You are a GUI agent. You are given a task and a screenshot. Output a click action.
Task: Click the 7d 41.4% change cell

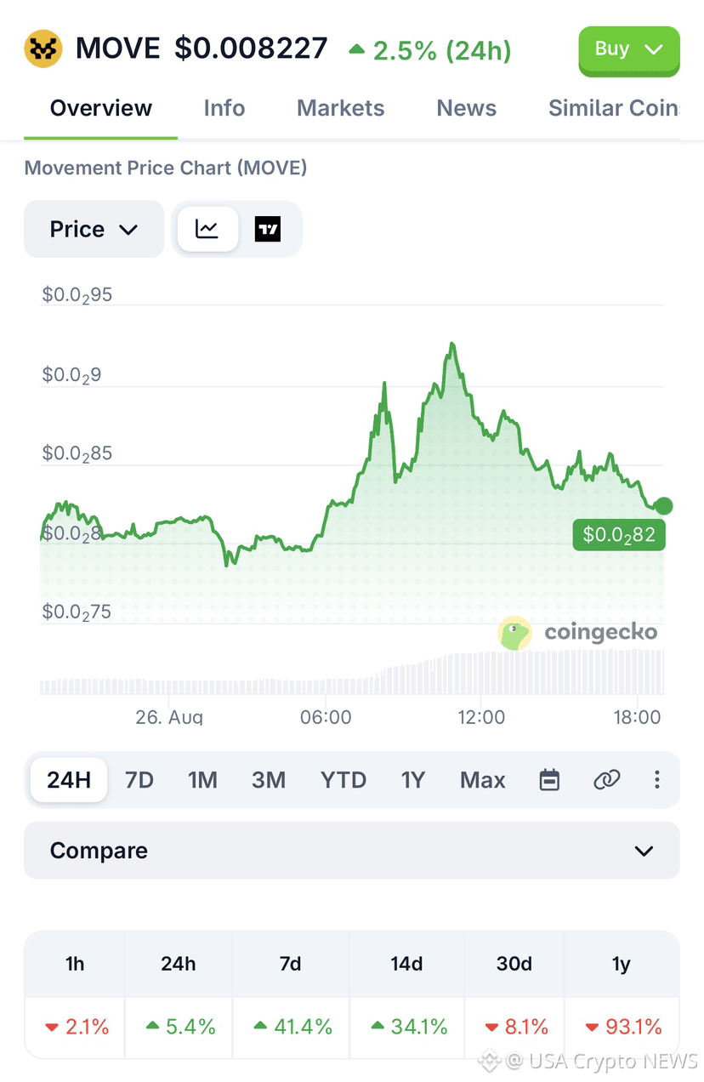click(291, 1027)
